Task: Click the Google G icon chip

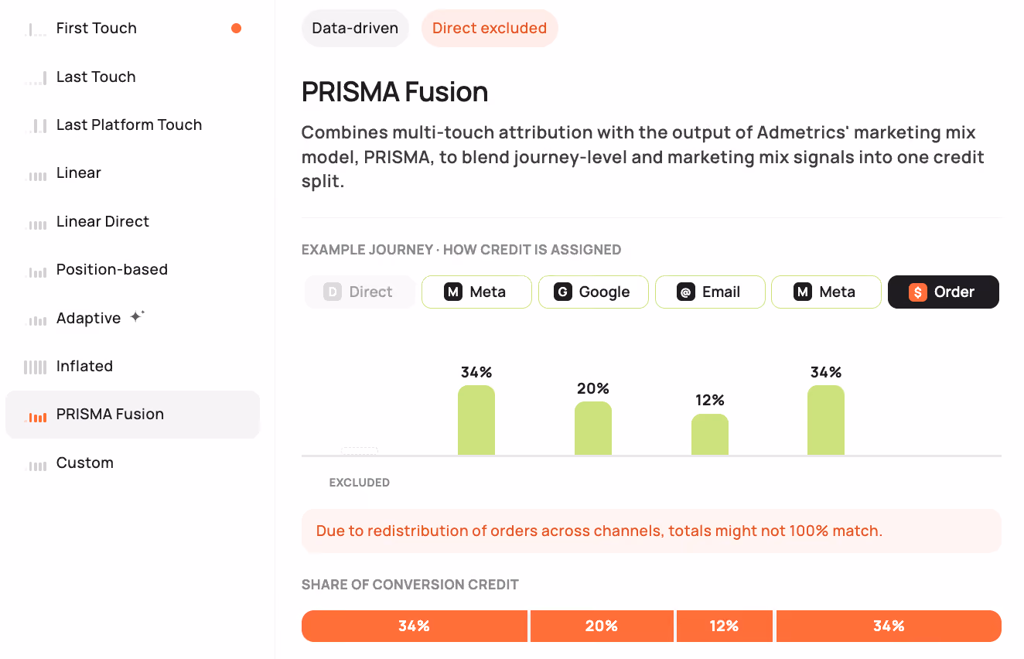Action: 563,292
